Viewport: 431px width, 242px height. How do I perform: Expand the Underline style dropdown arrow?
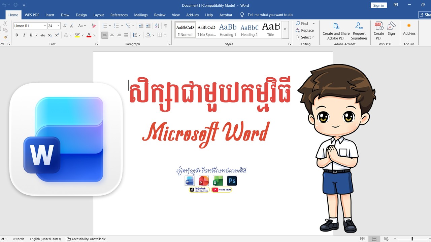pos(36,35)
